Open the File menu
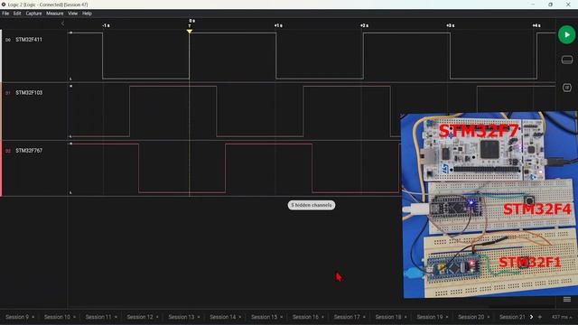Viewport: 578px width, 325px height. point(5,14)
